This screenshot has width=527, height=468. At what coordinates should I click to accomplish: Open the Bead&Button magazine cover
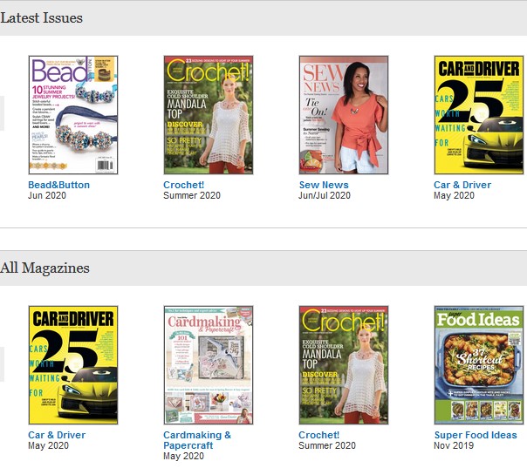73,115
